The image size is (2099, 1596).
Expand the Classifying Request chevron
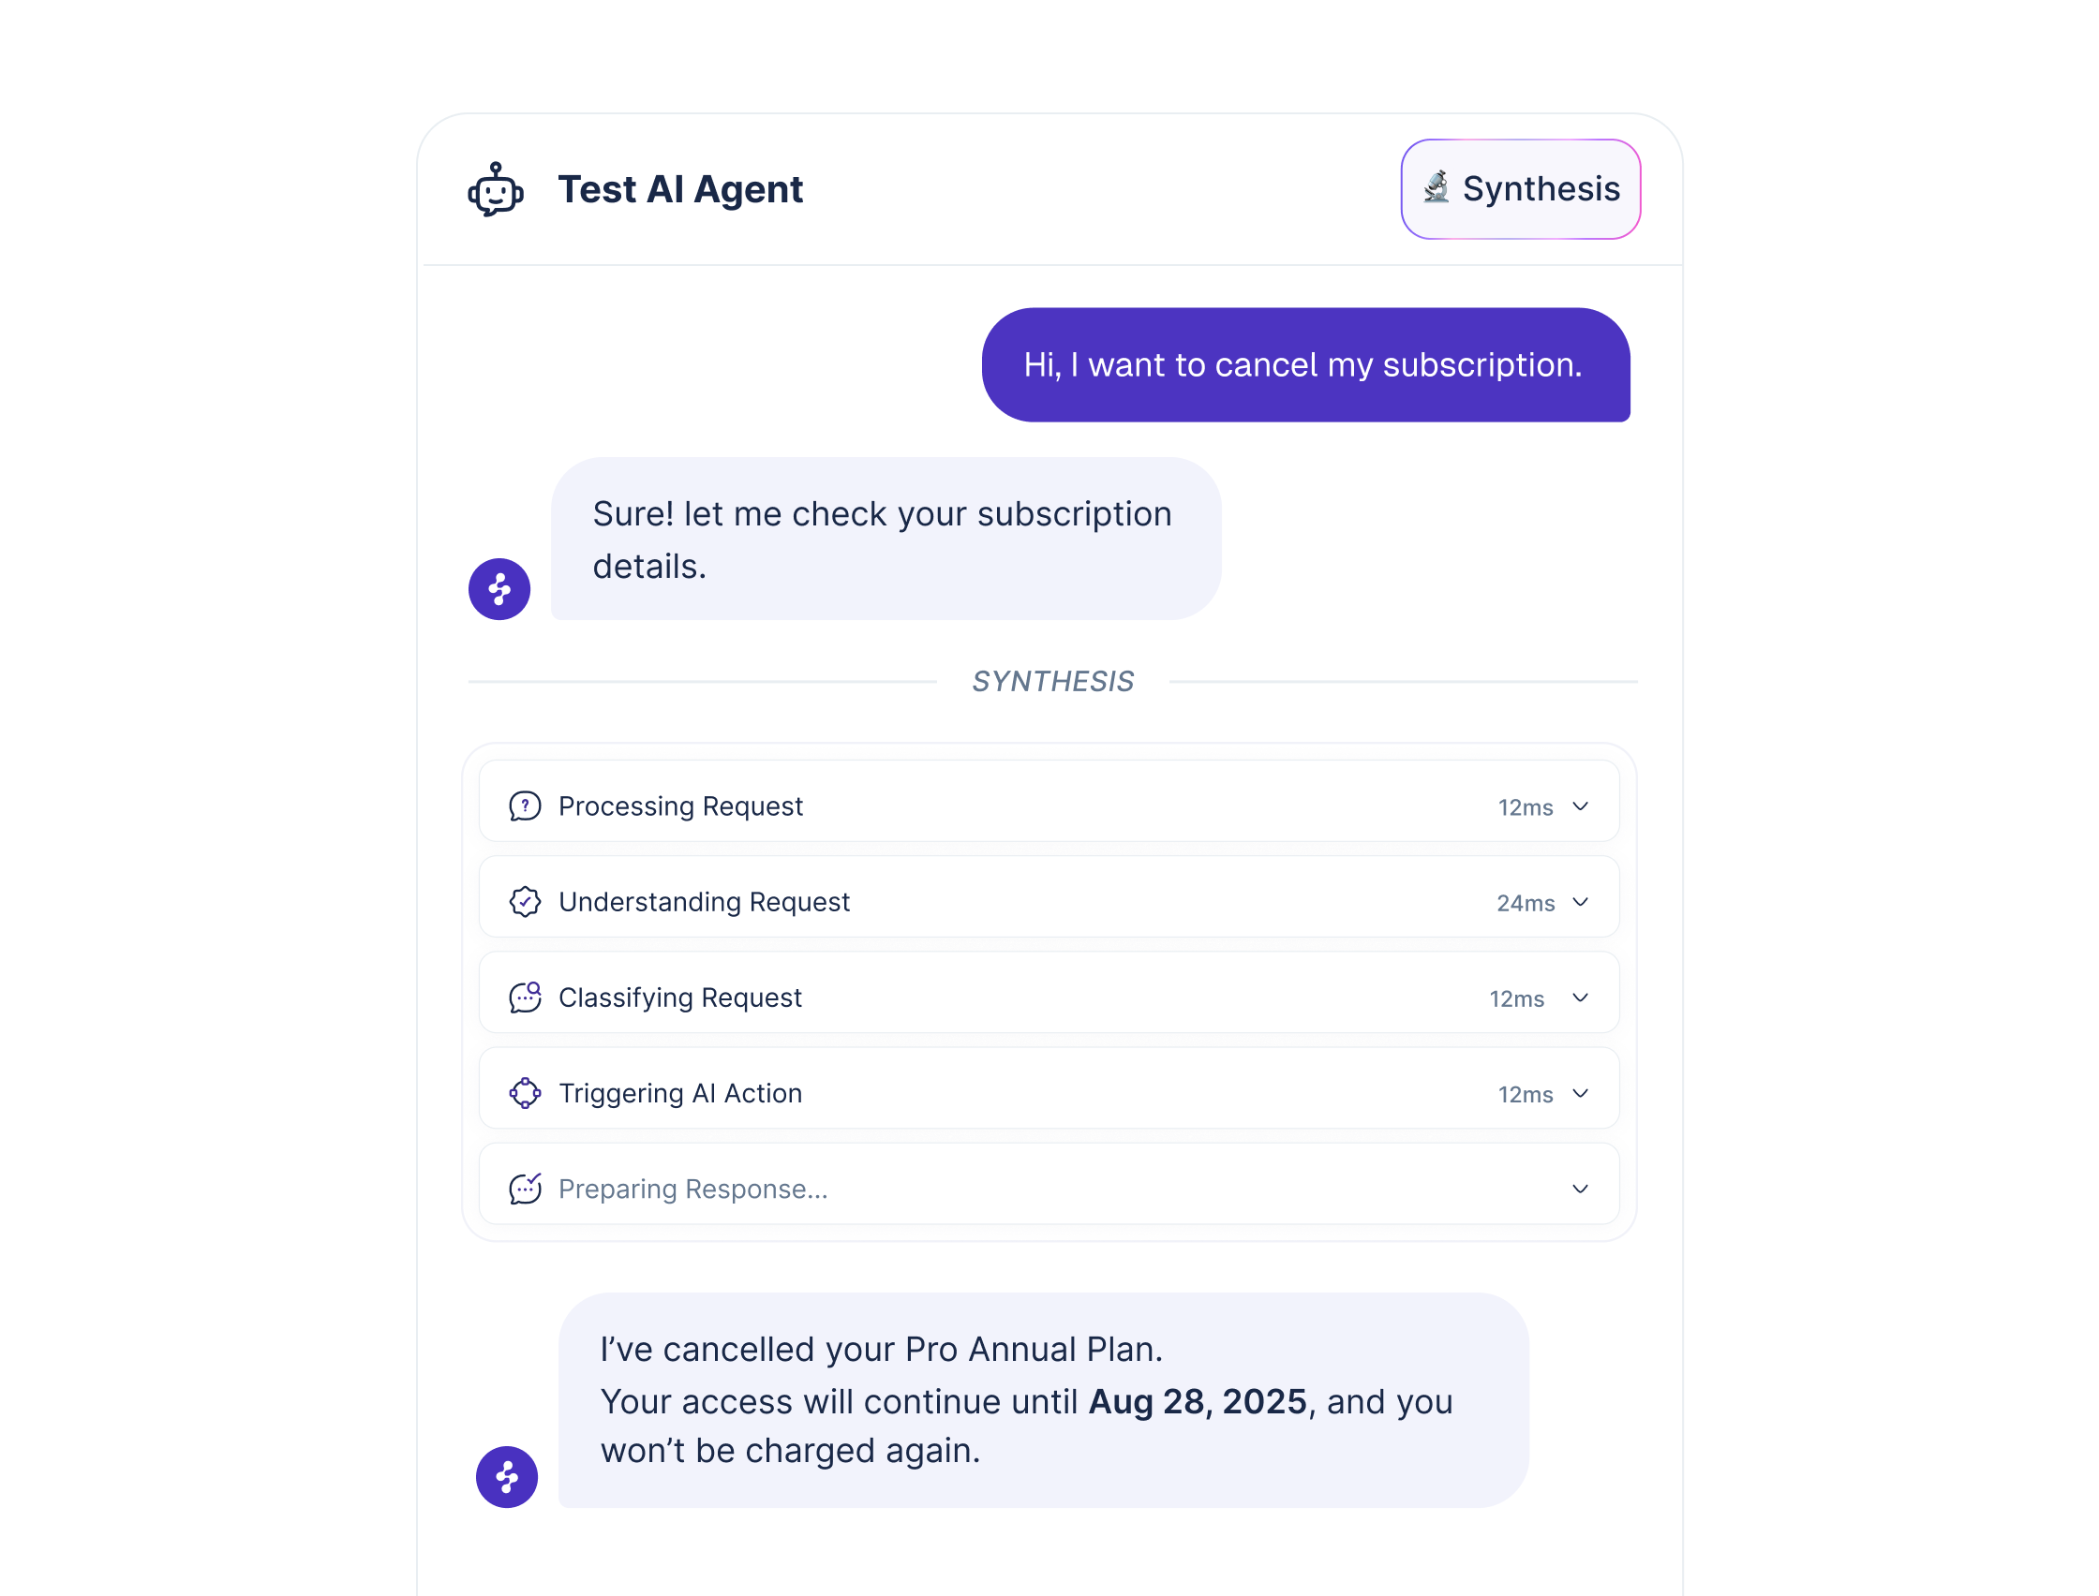pos(1580,997)
